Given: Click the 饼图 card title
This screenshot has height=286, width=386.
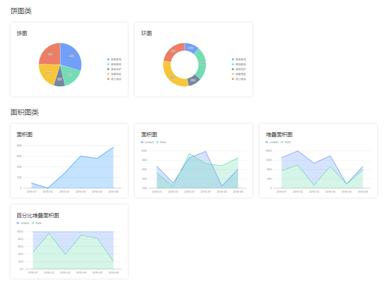Looking at the screenshot, I should [22, 34].
